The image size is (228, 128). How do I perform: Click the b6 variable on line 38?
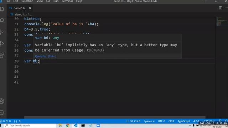[35, 61]
